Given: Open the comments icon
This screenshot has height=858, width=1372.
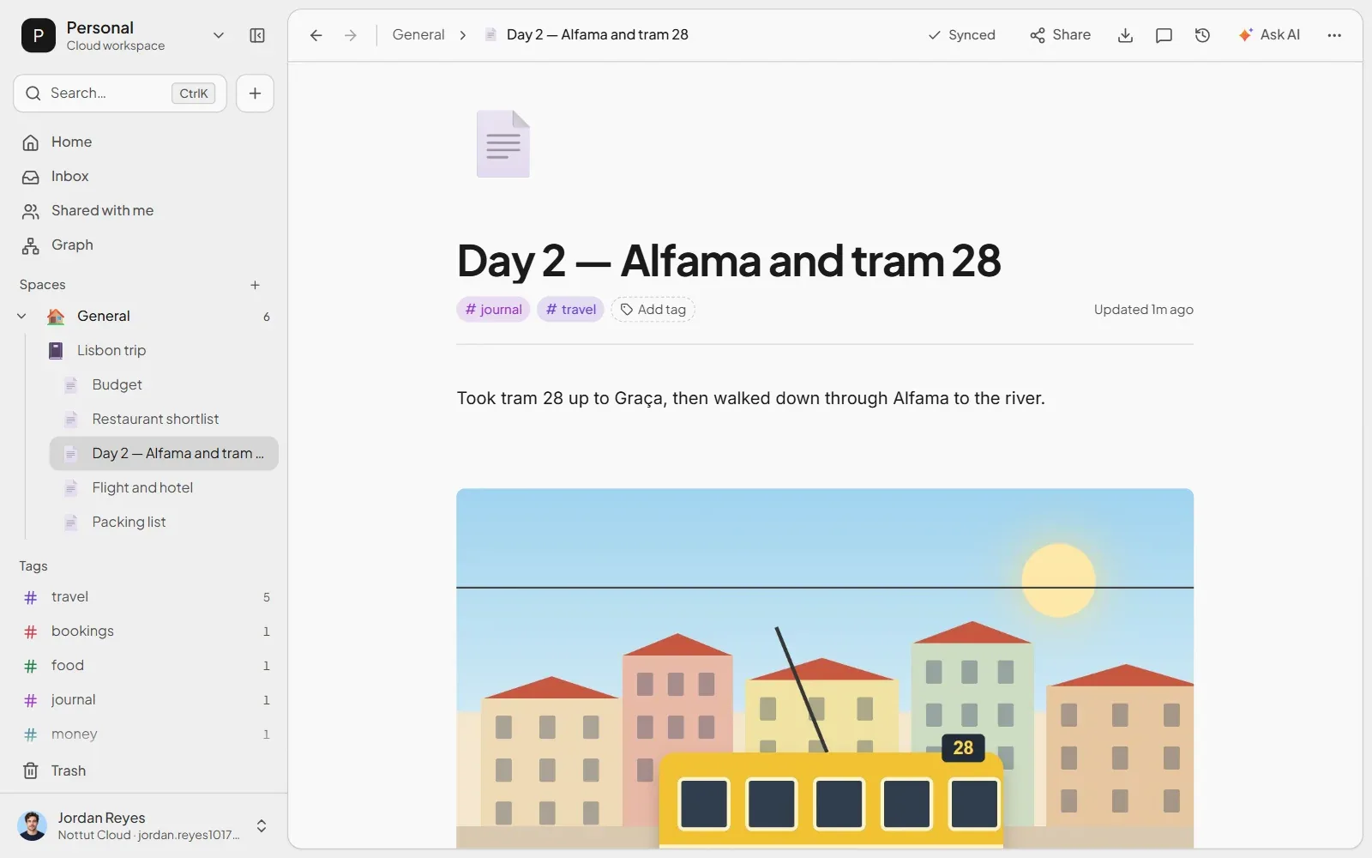Looking at the screenshot, I should point(1164,35).
